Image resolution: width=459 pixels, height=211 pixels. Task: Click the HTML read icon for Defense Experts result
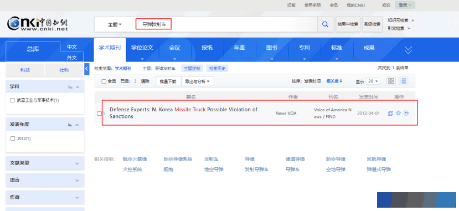390,114
